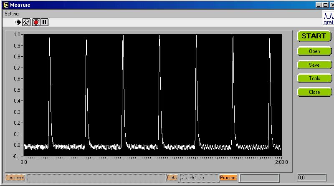Viewport: 334px width, 186px height.
Task: Click the -0,1 y-axis minimum label
Action: [x=16, y=156]
